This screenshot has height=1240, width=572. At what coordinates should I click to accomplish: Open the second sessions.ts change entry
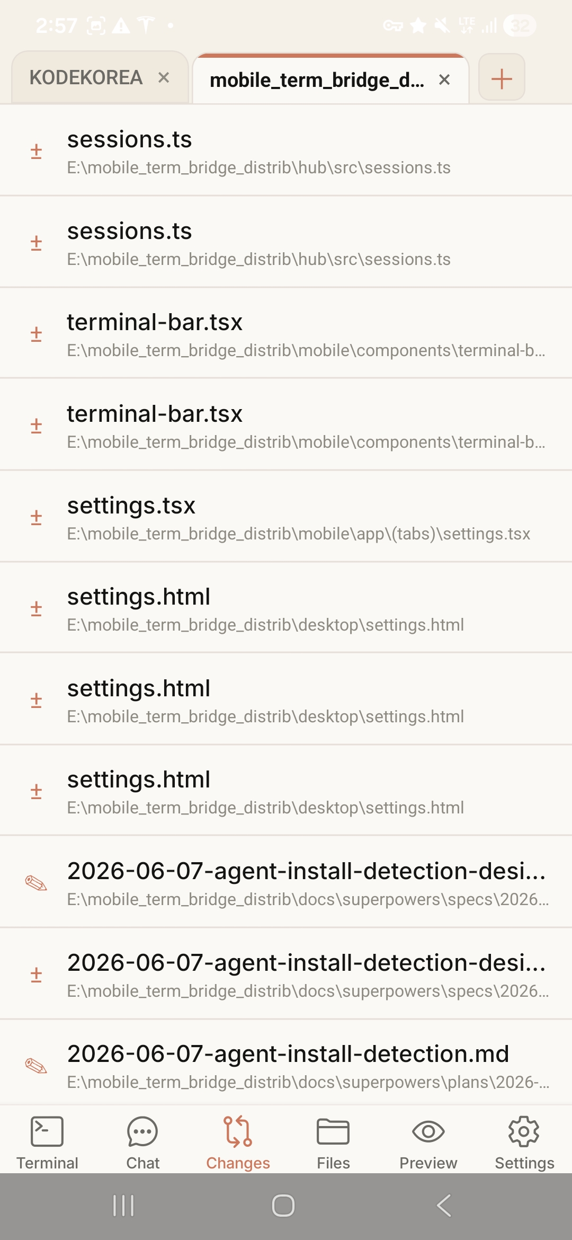point(286,242)
